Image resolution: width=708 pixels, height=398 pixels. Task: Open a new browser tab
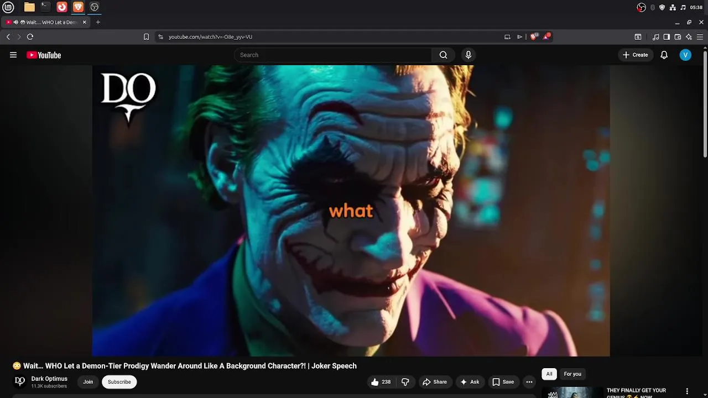(98, 22)
